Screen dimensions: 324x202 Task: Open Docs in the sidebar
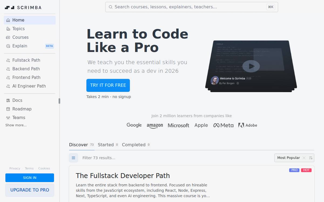tap(30, 100)
